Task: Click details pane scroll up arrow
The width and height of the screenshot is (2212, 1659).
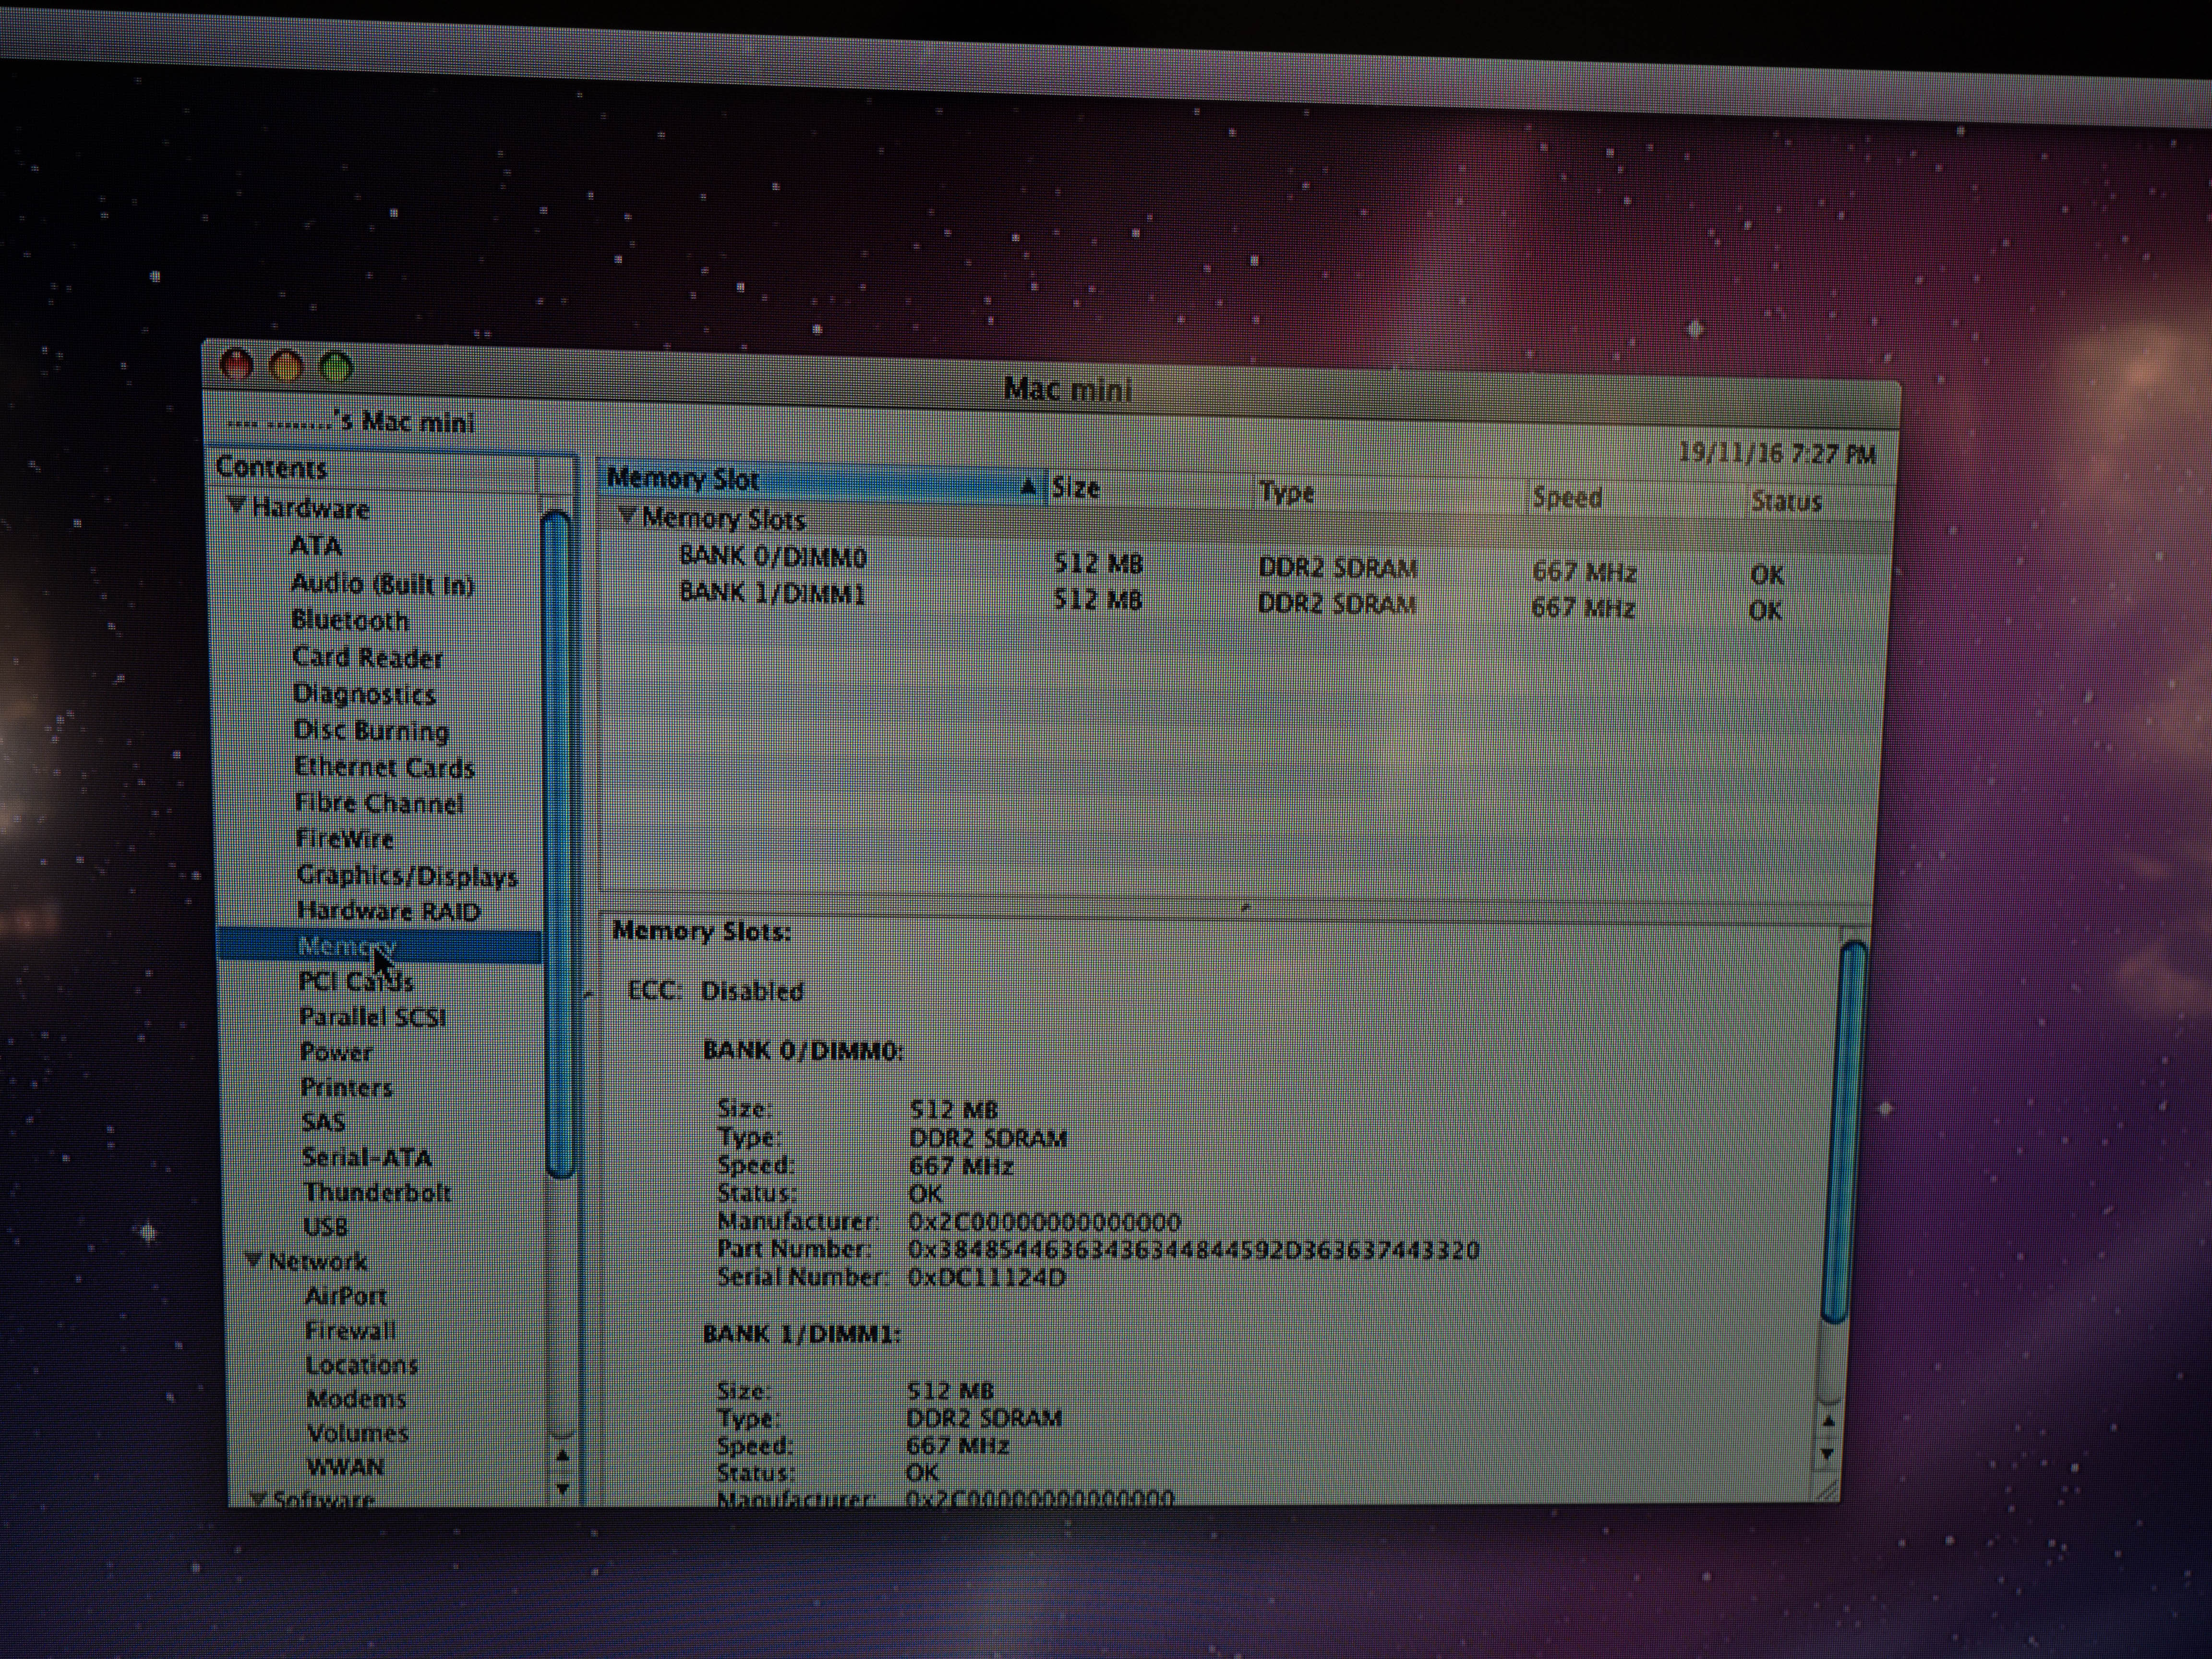Action: click(1828, 1421)
